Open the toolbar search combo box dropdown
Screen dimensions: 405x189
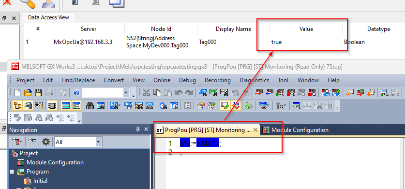pos(126,92)
